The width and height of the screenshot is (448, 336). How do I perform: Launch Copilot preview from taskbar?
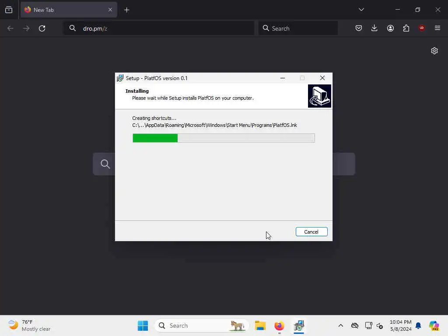[434, 325]
